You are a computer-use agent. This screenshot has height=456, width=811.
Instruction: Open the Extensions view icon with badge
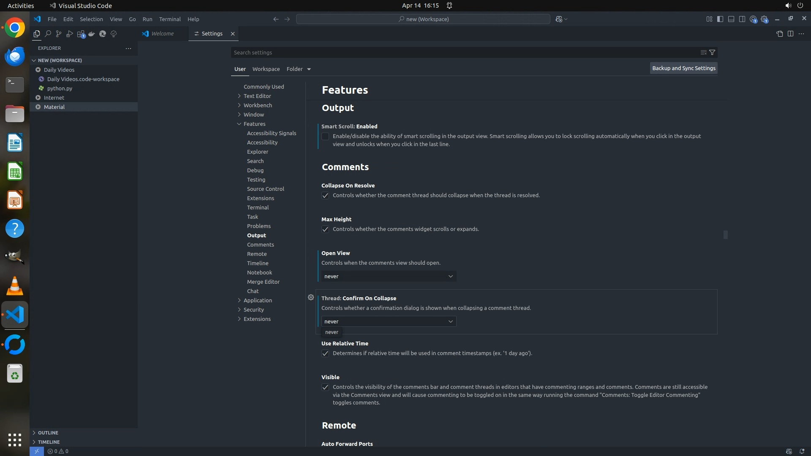point(81,34)
